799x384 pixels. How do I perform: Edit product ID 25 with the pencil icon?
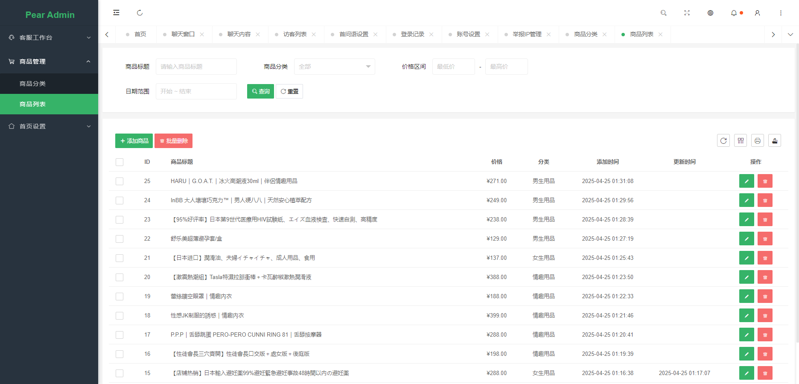tap(747, 181)
